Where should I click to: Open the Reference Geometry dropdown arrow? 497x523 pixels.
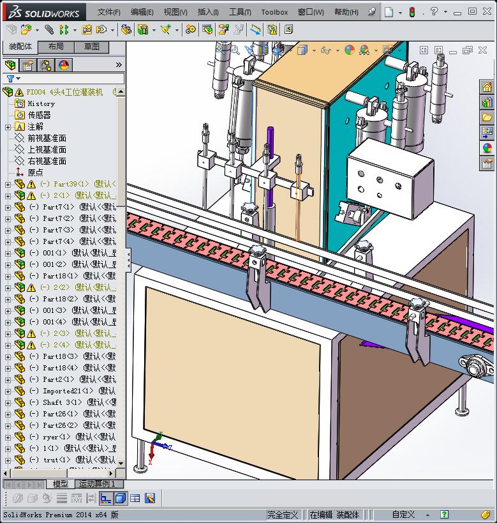point(177,31)
